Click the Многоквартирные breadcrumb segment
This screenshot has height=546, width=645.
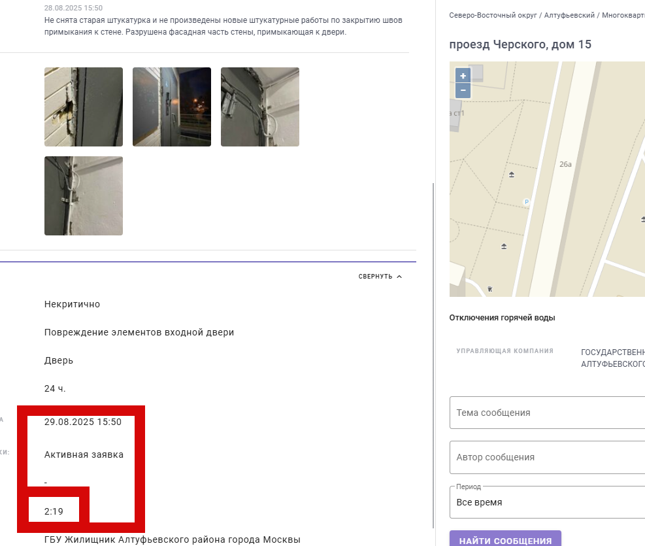[623, 15]
